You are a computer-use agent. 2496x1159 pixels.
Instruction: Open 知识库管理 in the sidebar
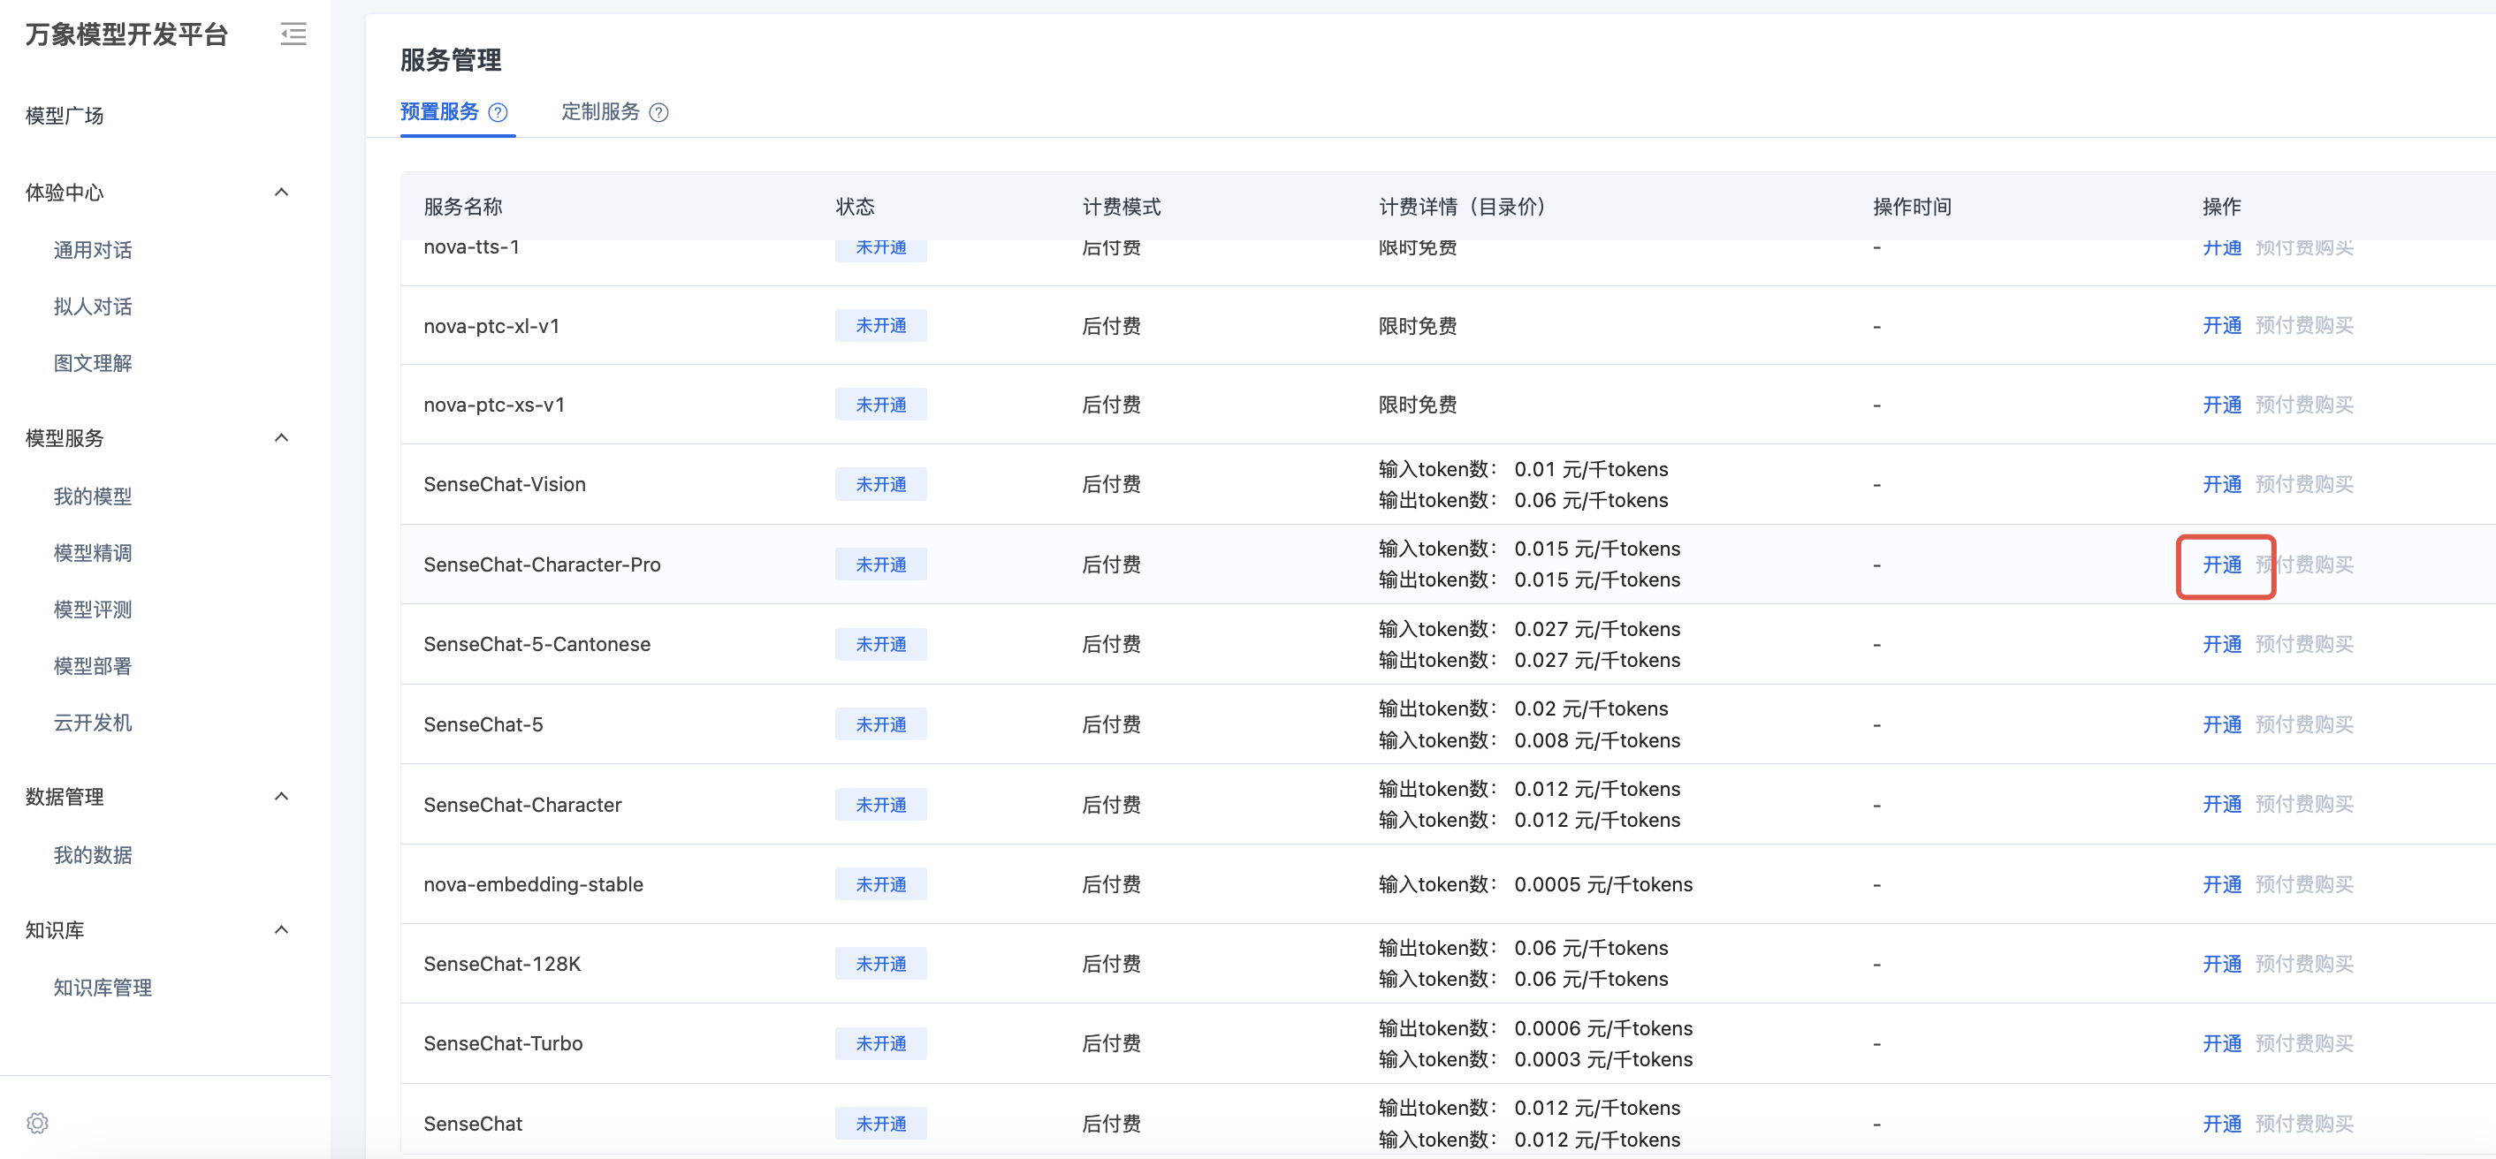click(x=103, y=988)
